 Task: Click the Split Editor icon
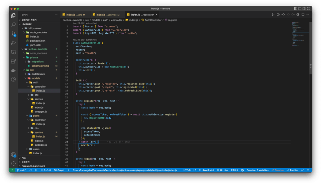pos(303,15)
